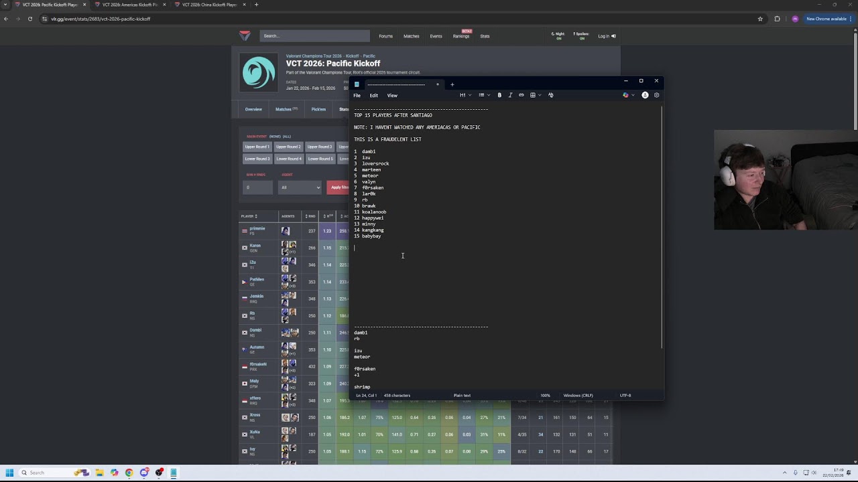The width and height of the screenshot is (858, 482).
Task: Open player primmie's profile link
Action: [x=257, y=228]
